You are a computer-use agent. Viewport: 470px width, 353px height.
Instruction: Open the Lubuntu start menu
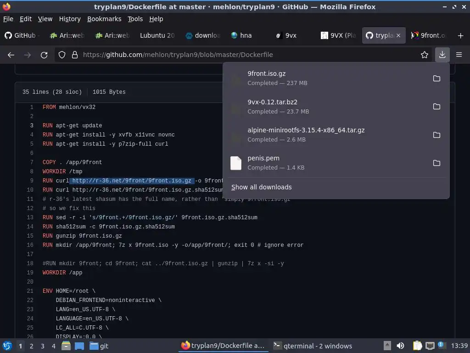pos(7,346)
